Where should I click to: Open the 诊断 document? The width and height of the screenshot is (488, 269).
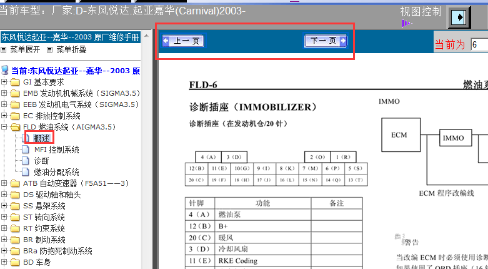tap(42, 161)
